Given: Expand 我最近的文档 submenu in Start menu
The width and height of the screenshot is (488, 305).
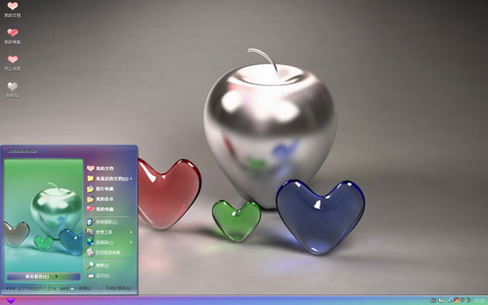Looking at the screenshot, I should [x=110, y=179].
